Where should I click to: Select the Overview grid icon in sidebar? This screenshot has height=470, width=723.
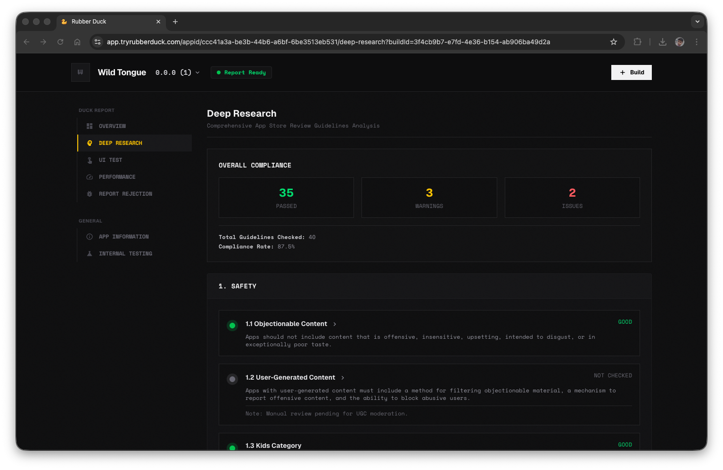point(90,126)
